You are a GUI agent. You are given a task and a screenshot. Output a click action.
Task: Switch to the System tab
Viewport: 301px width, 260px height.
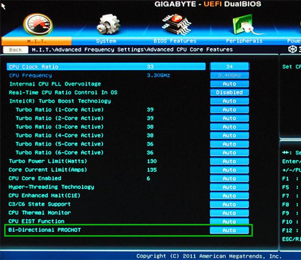[x=106, y=41]
